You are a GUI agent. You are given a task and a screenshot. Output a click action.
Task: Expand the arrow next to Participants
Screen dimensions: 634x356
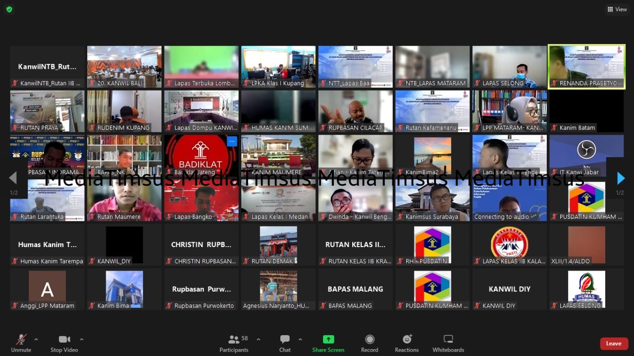point(258,339)
